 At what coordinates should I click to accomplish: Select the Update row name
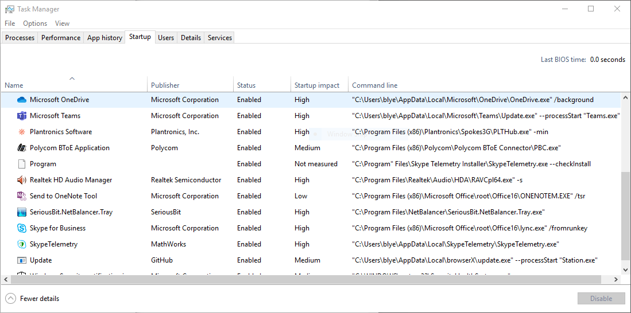tap(41, 260)
